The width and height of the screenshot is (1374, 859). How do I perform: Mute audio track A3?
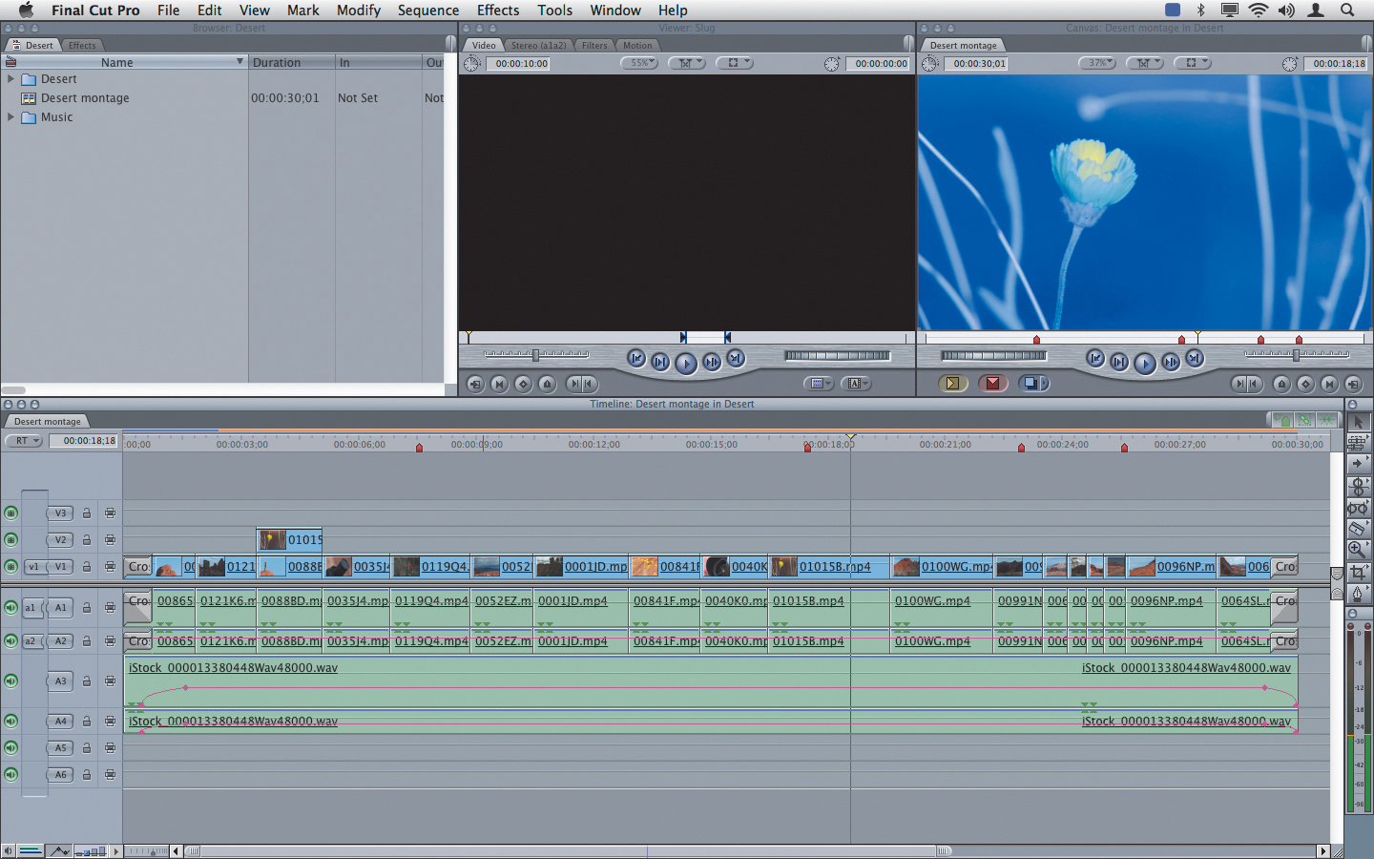coord(11,681)
